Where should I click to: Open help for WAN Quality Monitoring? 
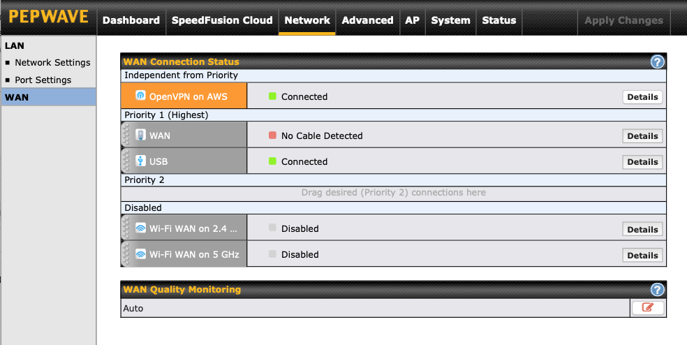click(x=657, y=290)
